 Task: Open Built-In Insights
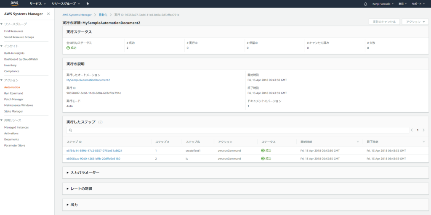pyautogui.click(x=14, y=53)
